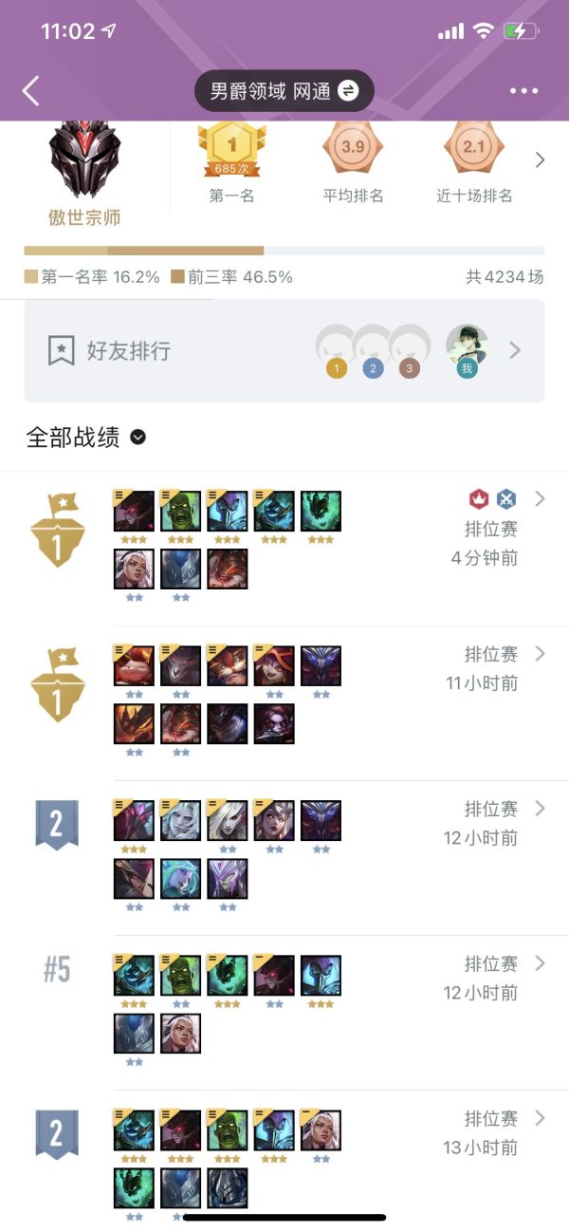
Task: Open match details from 4分钟前
Action: pyautogui.click(x=284, y=549)
